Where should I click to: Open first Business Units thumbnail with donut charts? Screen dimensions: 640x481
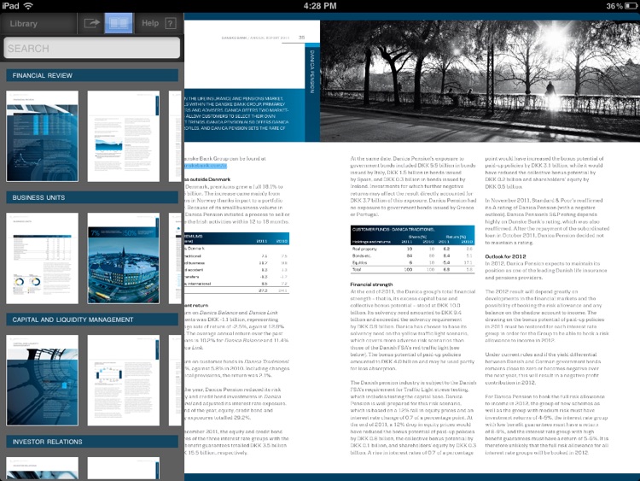click(42, 258)
